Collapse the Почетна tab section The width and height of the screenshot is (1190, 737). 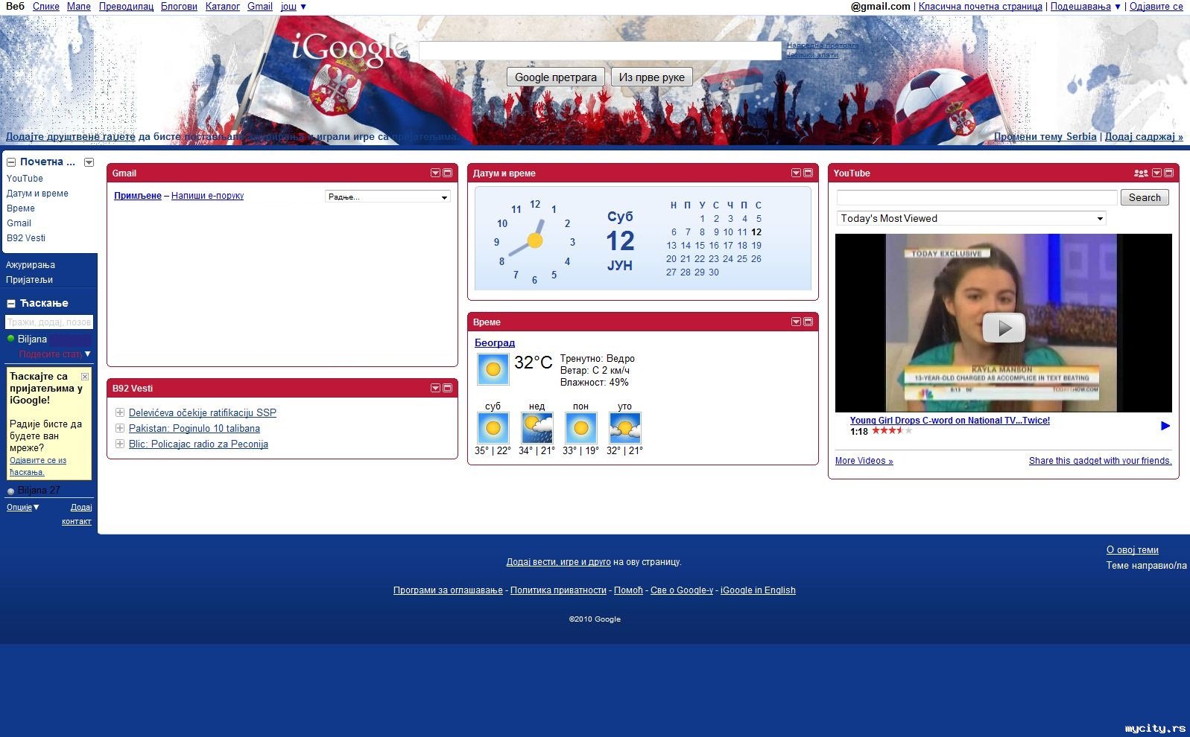(x=11, y=162)
